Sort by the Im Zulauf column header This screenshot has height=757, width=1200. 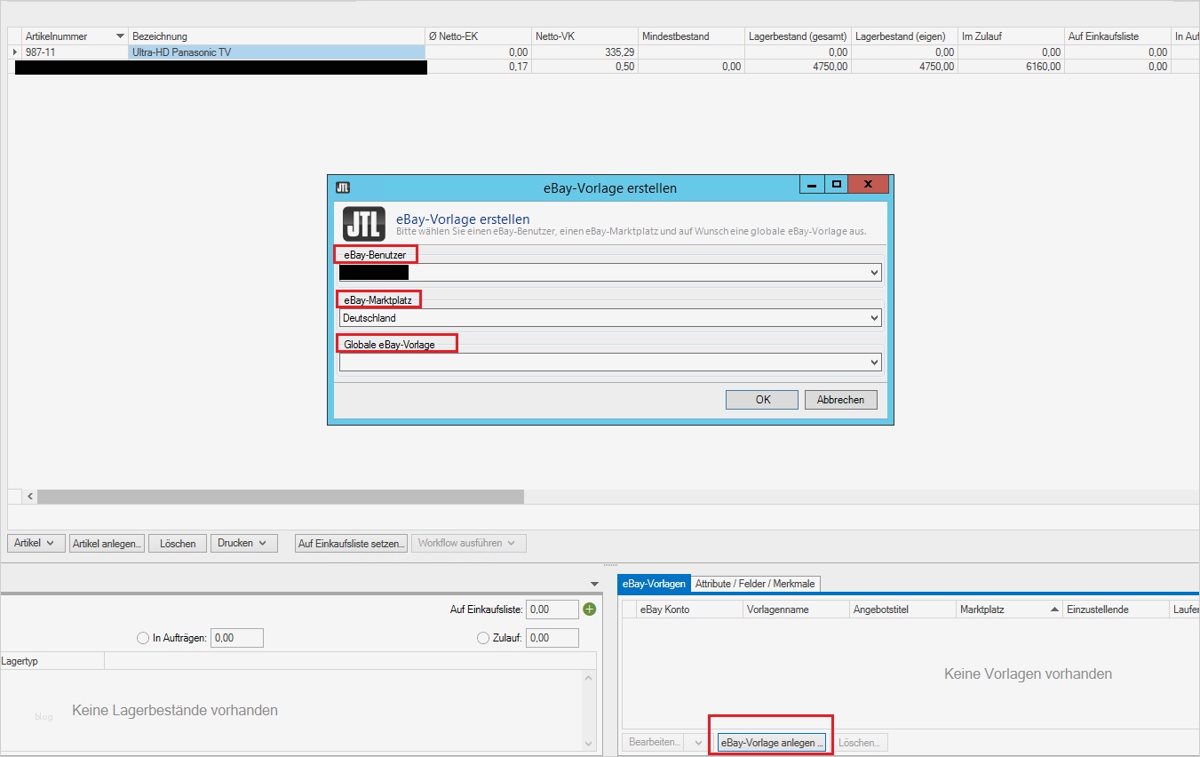point(1011,36)
